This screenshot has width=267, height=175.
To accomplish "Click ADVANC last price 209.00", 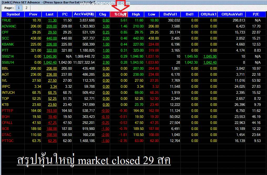I will coord(52,26).
